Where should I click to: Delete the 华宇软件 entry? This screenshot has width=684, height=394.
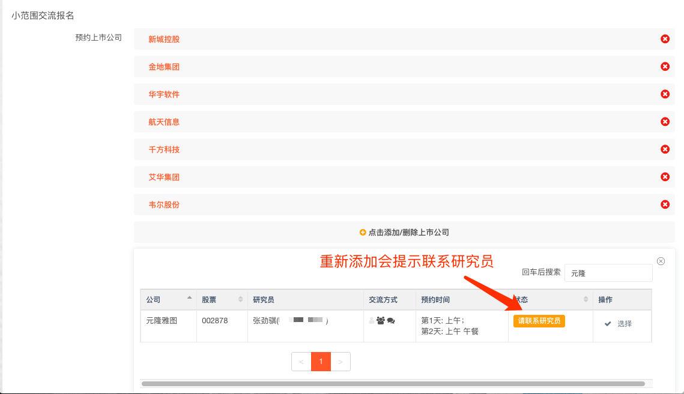point(665,94)
